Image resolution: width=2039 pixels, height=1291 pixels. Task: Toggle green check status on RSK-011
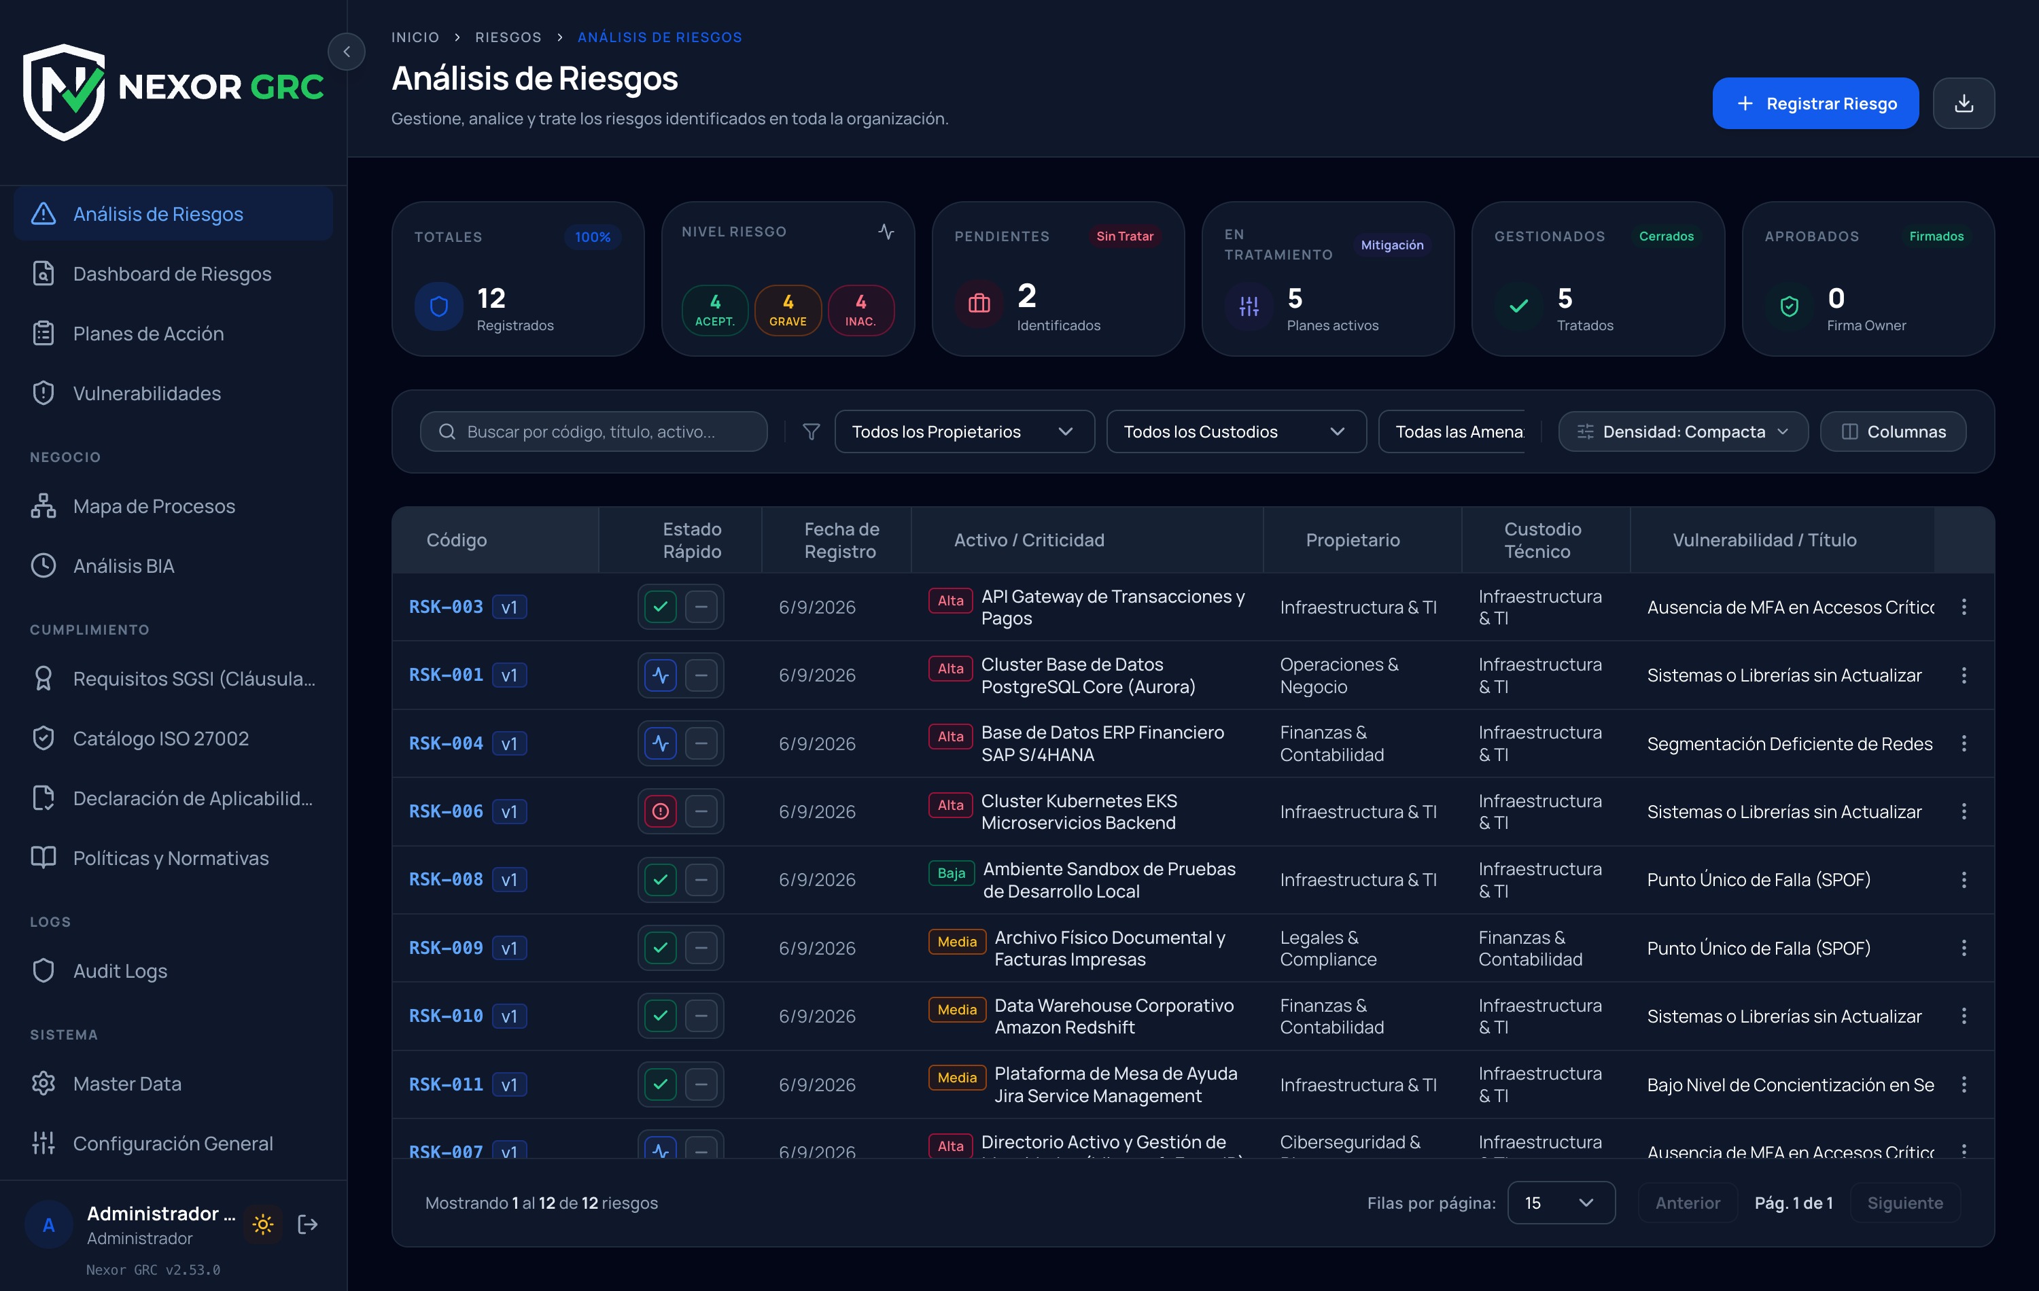(x=661, y=1084)
